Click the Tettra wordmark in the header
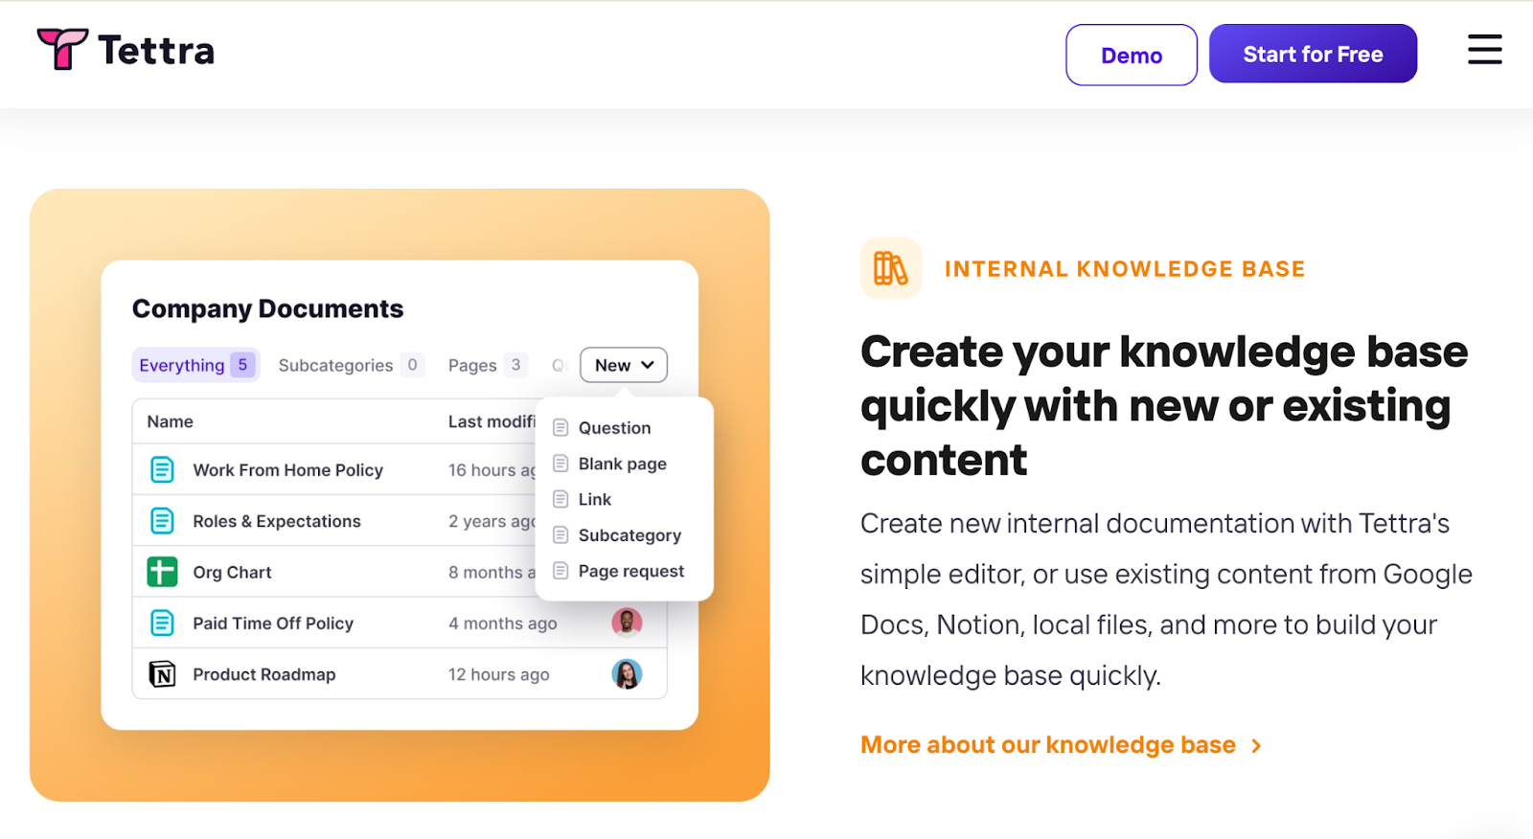This screenshot has width=1533, height=839. 156,51
